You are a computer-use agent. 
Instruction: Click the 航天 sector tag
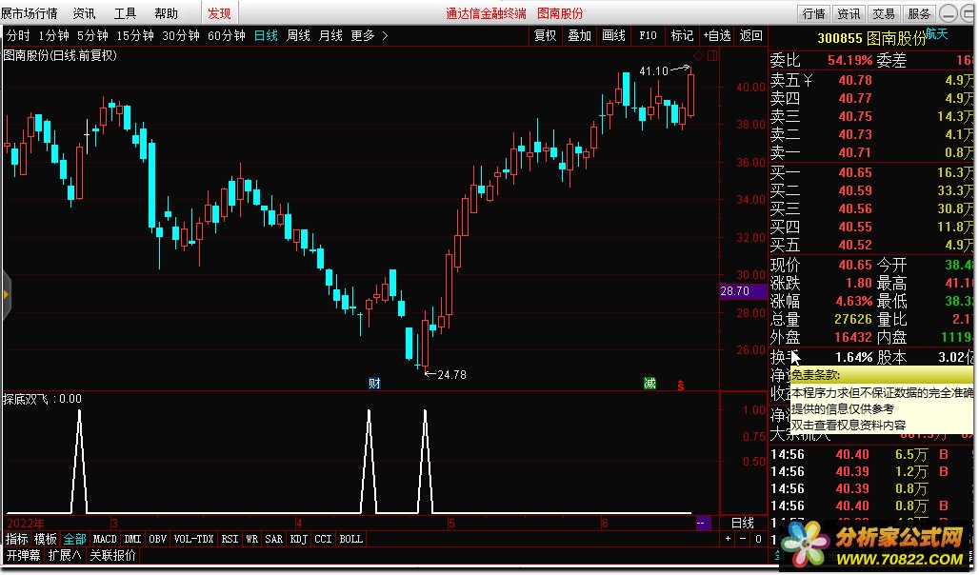click(936, 33)
